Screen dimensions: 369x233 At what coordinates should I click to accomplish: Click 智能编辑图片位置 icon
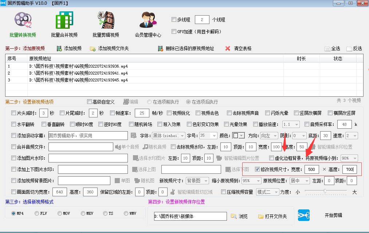click(219, 158)
